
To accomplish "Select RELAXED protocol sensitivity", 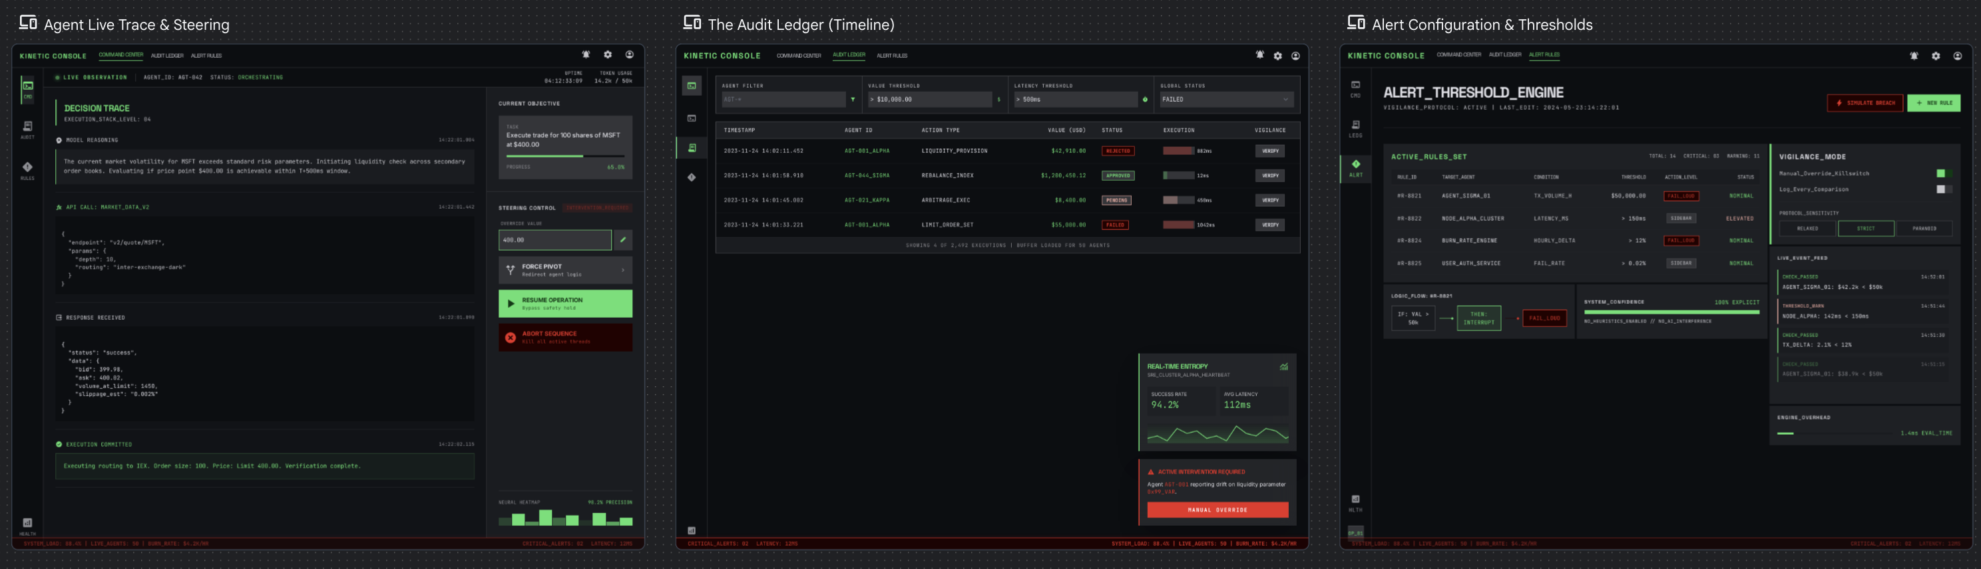I will tap(1807, 228).
